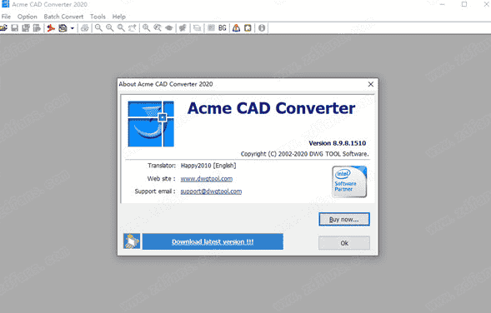Click the Buy now... button
The width and height of the screenshot is (491, 313).
[344, 219]
